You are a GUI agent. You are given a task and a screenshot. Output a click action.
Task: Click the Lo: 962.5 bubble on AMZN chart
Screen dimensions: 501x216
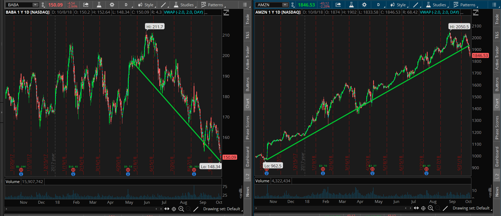click(x=273, y=166)
